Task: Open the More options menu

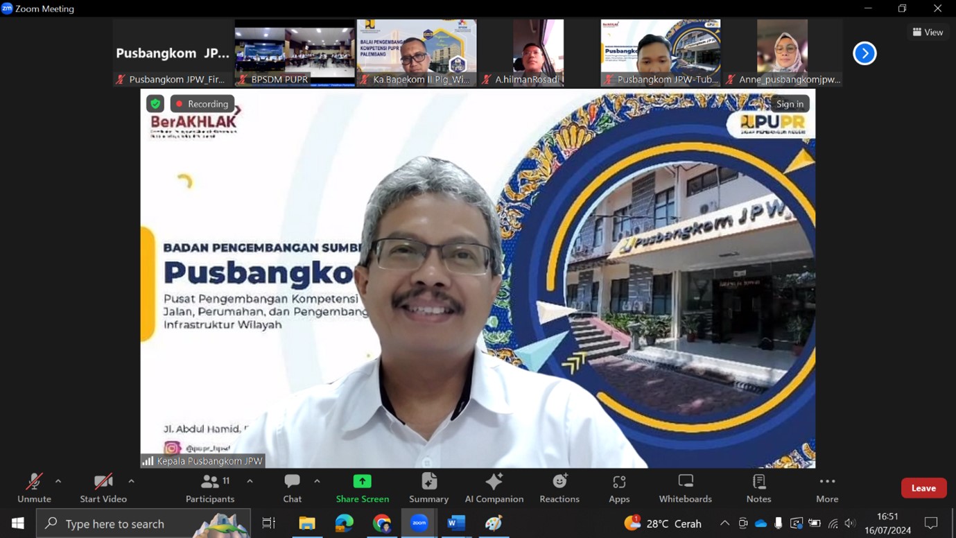Action: (x=827, y=488)
